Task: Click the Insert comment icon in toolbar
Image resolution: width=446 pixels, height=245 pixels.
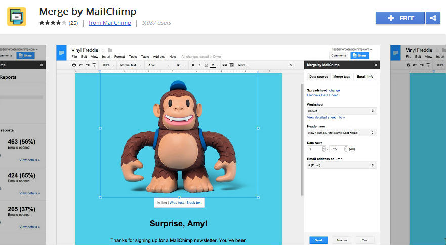Action: click(231, 65)
